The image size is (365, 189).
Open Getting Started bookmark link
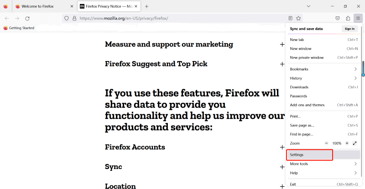pos(19,28)
